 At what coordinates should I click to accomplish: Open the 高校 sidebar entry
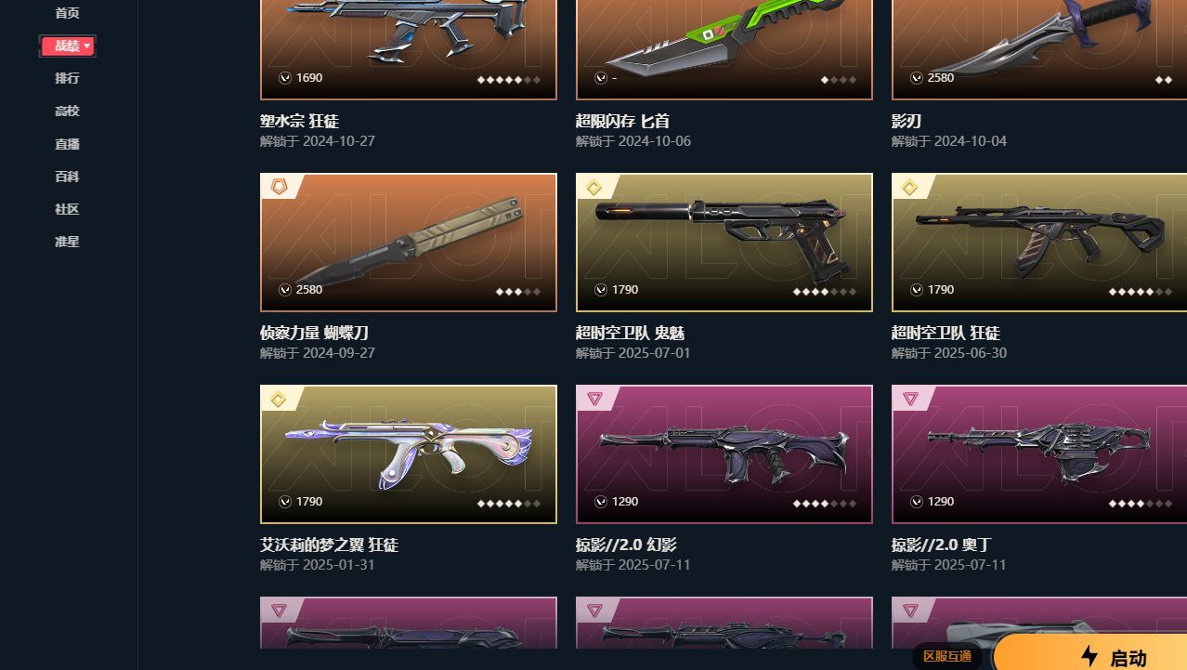click(67, 111)
